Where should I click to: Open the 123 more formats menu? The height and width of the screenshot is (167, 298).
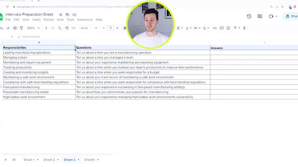point(74,28)
